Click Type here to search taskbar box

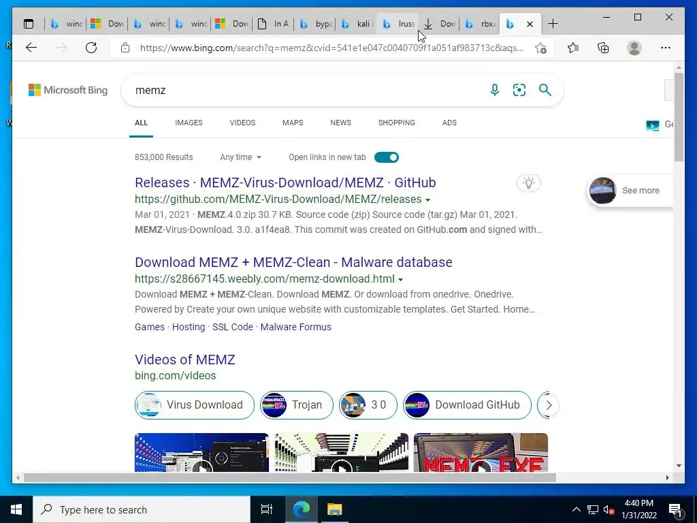[x=142, y=509]
